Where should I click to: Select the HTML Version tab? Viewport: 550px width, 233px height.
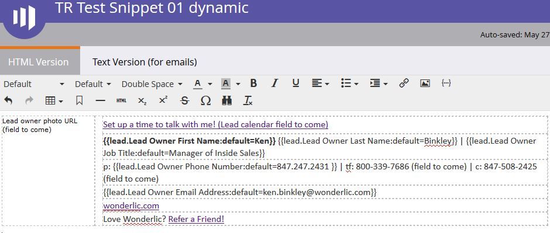[x=39, y=62]
